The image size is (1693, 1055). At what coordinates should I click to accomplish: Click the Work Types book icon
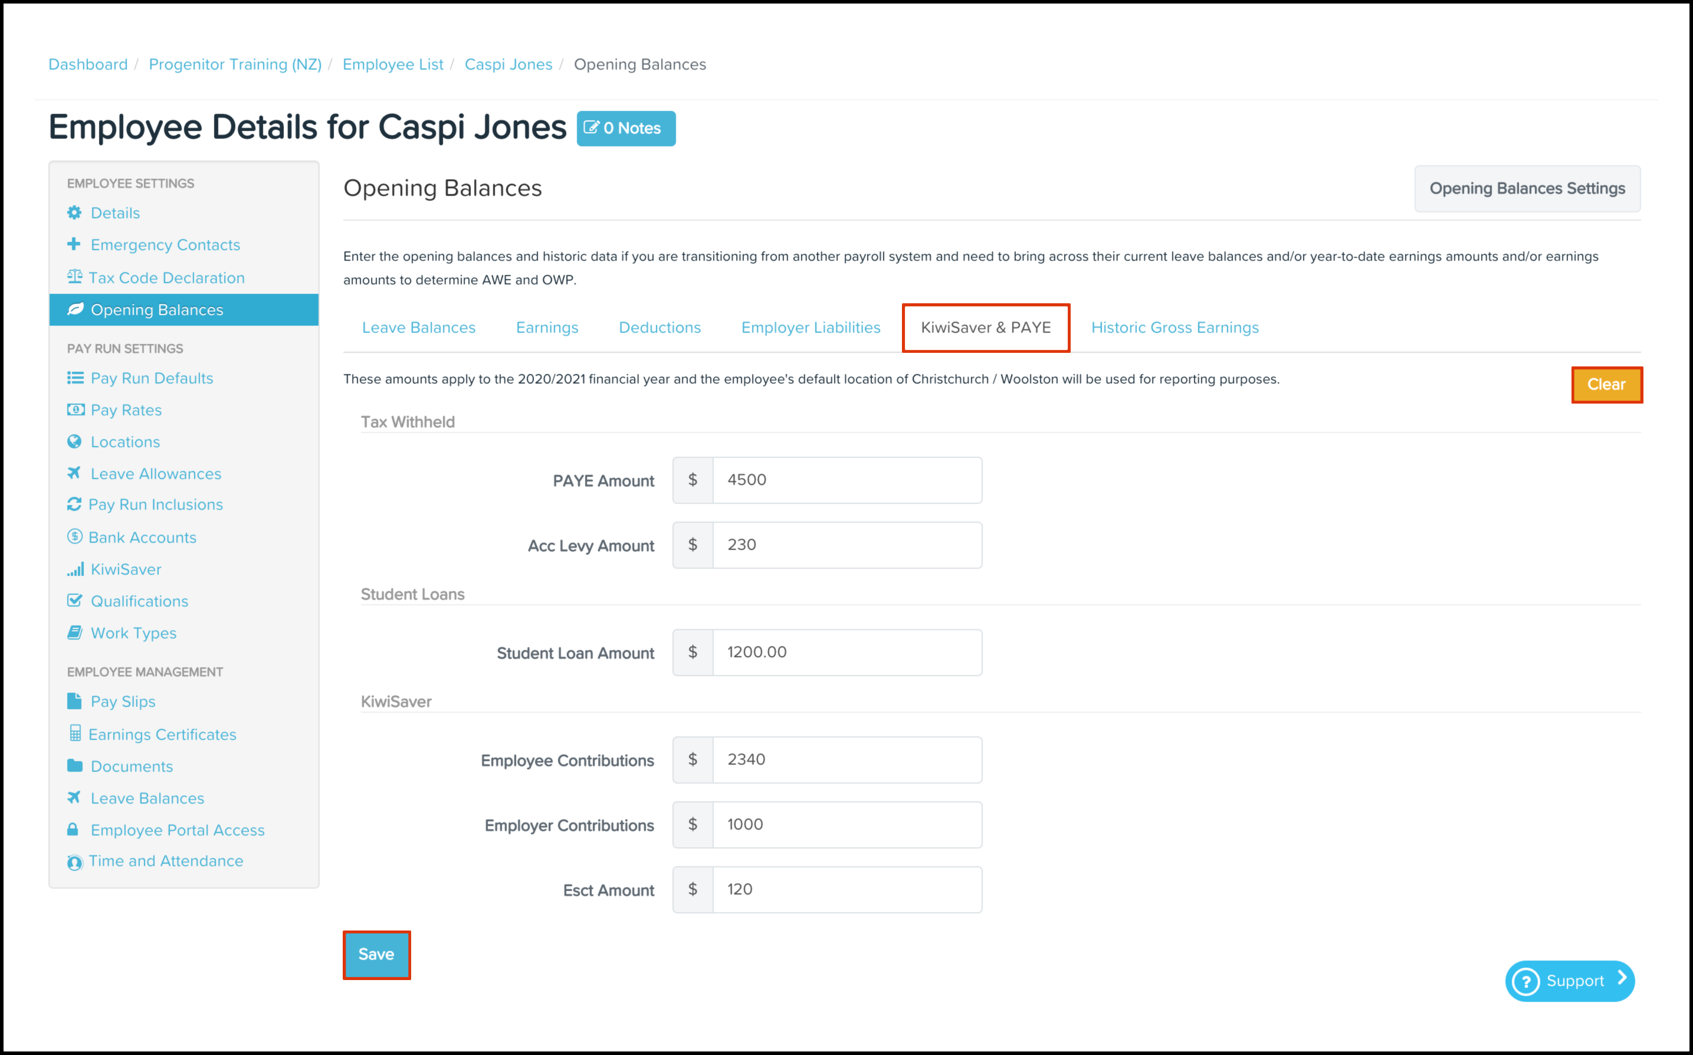[75, 633]
